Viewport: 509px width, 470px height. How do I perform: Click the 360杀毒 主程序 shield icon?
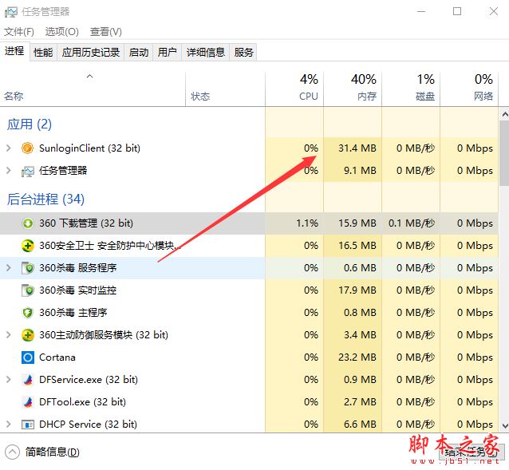(28, 313)
